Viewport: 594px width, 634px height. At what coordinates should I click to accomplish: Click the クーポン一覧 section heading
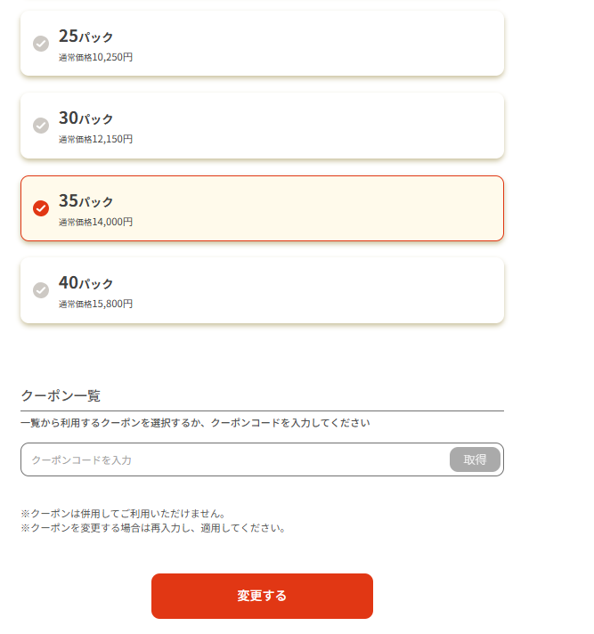[x=61, y=395]
